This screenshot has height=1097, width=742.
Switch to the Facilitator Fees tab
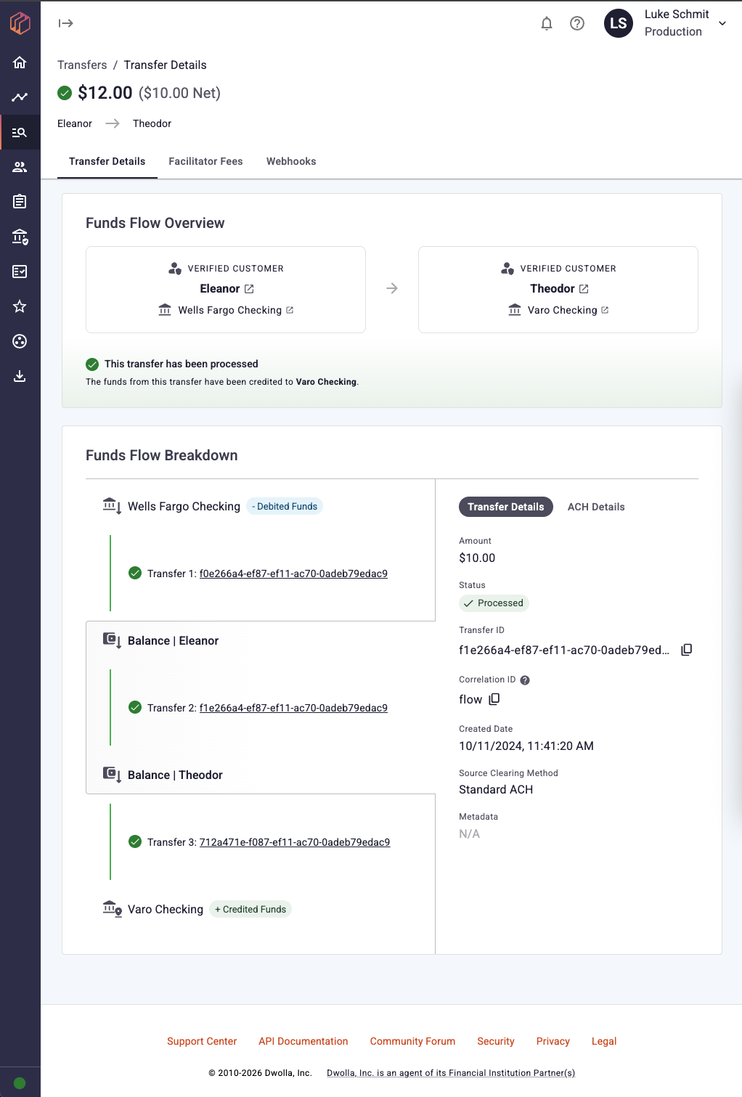[205, 161]
